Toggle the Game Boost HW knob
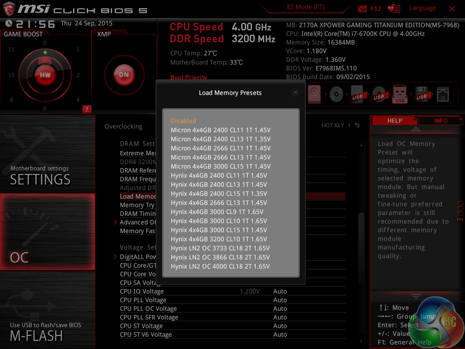The image size is (465, 349). (x=45, y=75)
